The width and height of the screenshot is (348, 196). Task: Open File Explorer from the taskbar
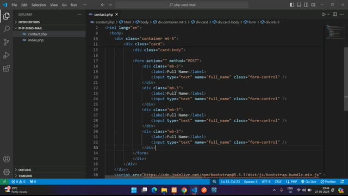pyautogui.click(x=164, y=190)
